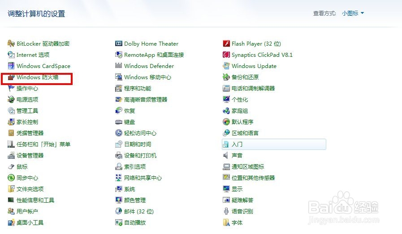Click the 家长控制 icon

point(11,122)
